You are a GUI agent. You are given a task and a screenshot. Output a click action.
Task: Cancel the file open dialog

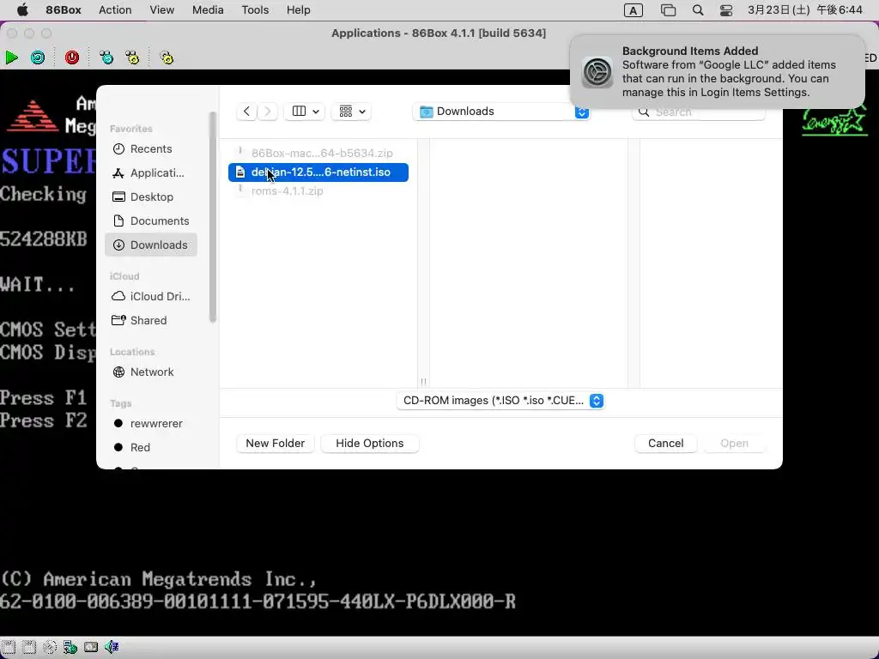coord(665,444)
